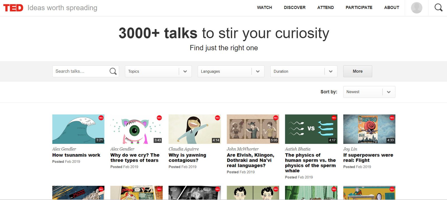
Task: Click the Rapido comic cover thumbnail
Action: click(x=369, y=129)
